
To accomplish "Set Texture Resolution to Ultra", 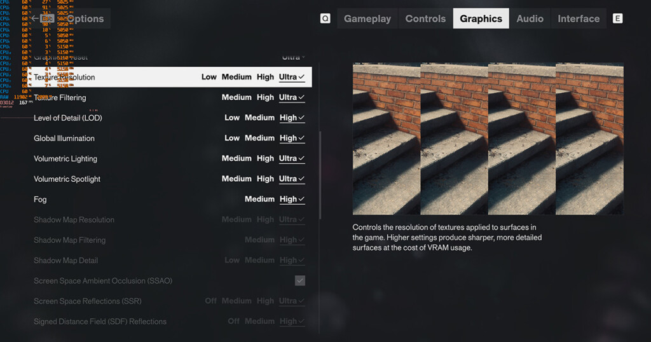I will (x=292, y=77).
